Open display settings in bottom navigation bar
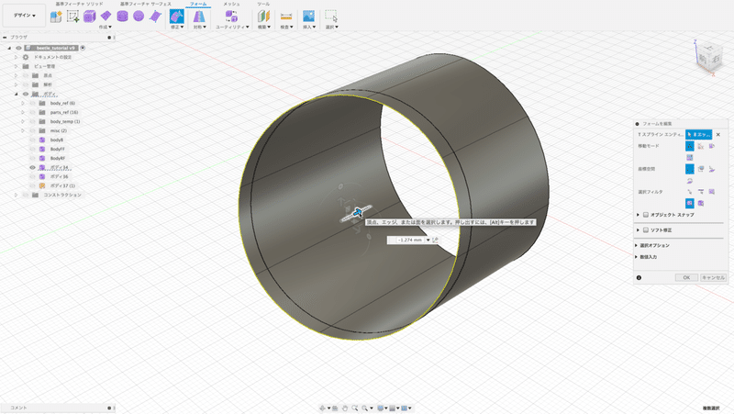Screen dimensions: 734x414 coord(381,408)
